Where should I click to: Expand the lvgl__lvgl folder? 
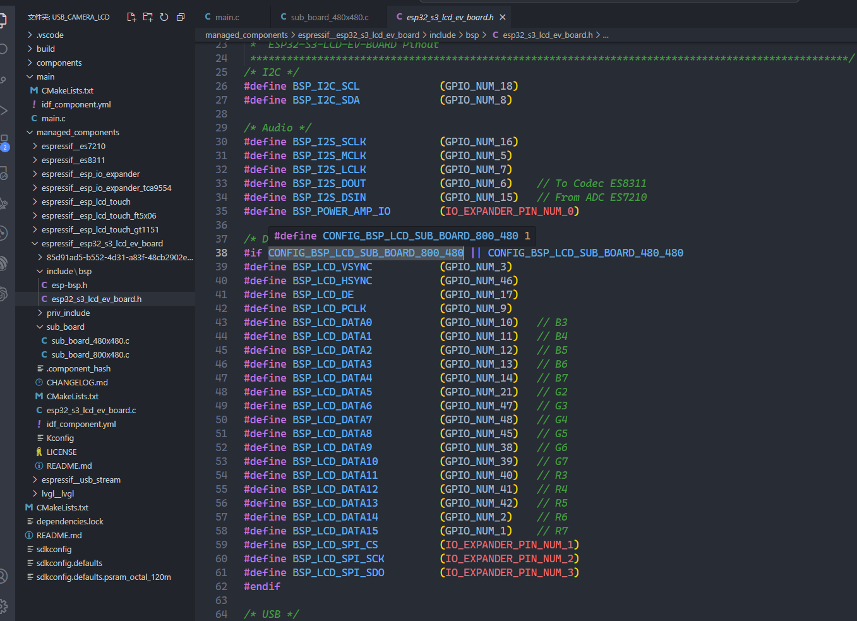[x=35, y=493]
